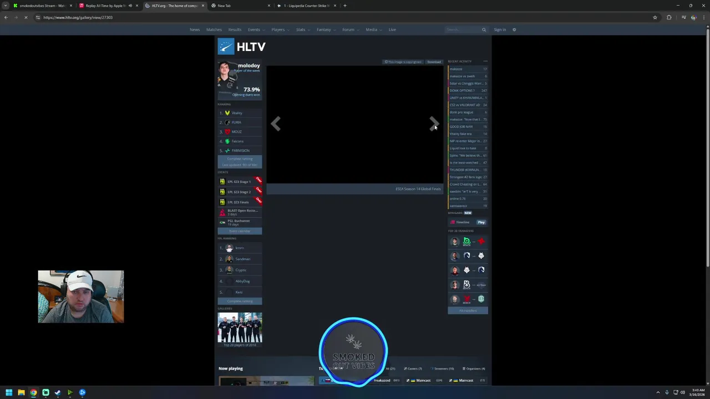Open the ESEA Season 14 Global Finals caption

[x=418, y=189]
